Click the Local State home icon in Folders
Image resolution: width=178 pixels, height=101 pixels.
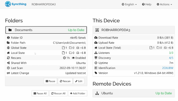pos(8,53)
